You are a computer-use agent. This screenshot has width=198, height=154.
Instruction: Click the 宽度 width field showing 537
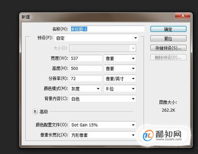tap(86, 58)
